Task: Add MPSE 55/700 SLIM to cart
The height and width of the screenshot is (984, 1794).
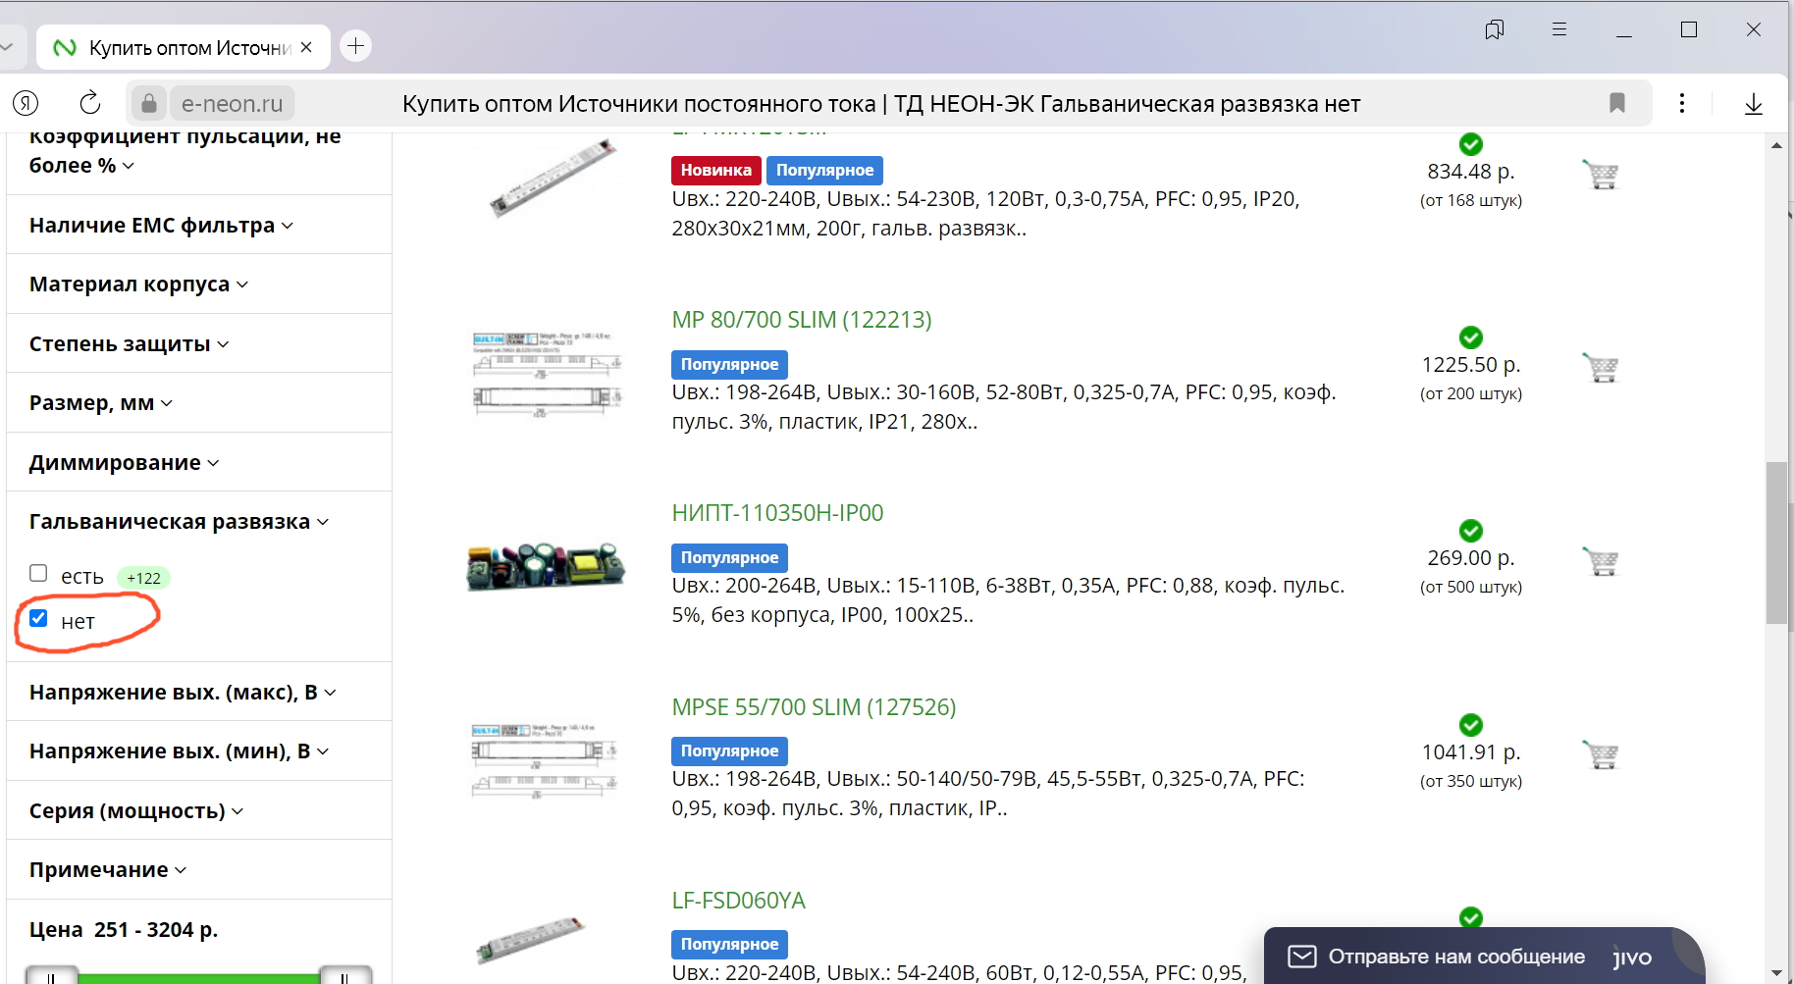Action: [x=1600, y=754]
